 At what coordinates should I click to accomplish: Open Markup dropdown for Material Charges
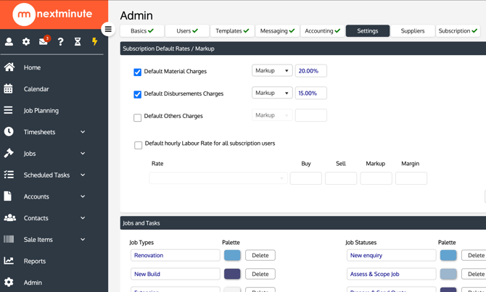coord(272,71)
